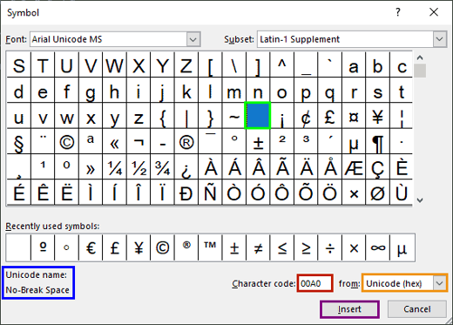The image size is (453, 325).
Task: Select the backslash symbol
Action: click(x=234, y=64)
